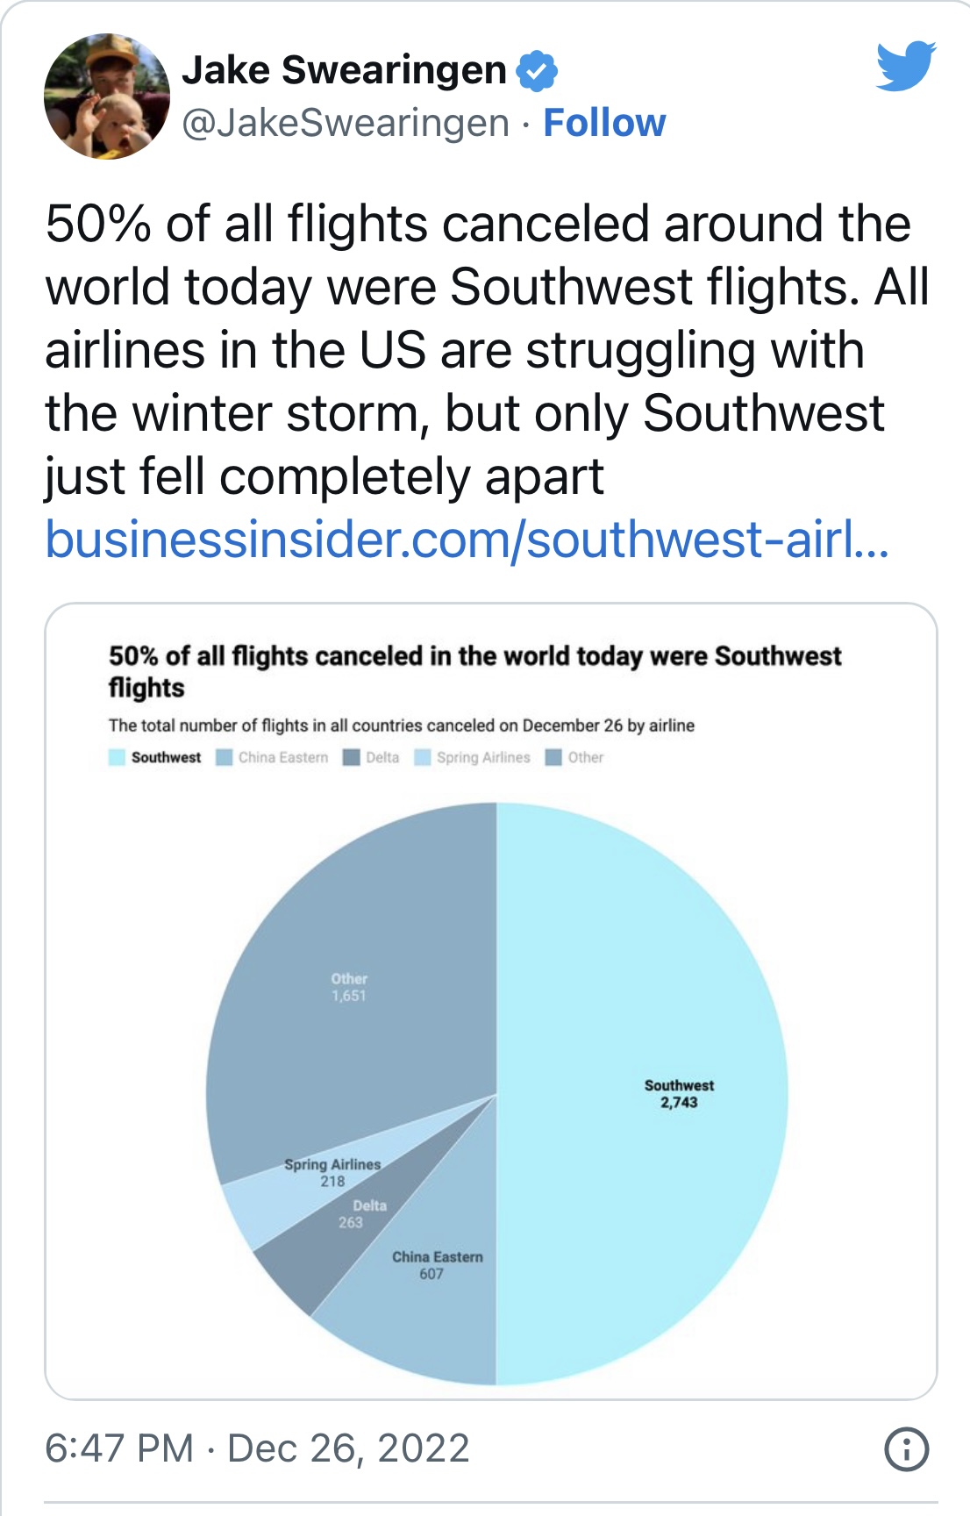This screenshot has width=970, height=1516.
Task: Click the pie chart title heading
Action: pyautogui.click(x=474, y=671)
